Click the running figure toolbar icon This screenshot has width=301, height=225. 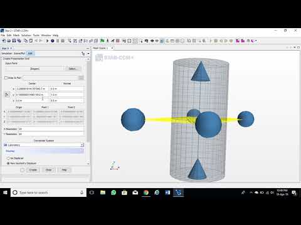(108, 41)
